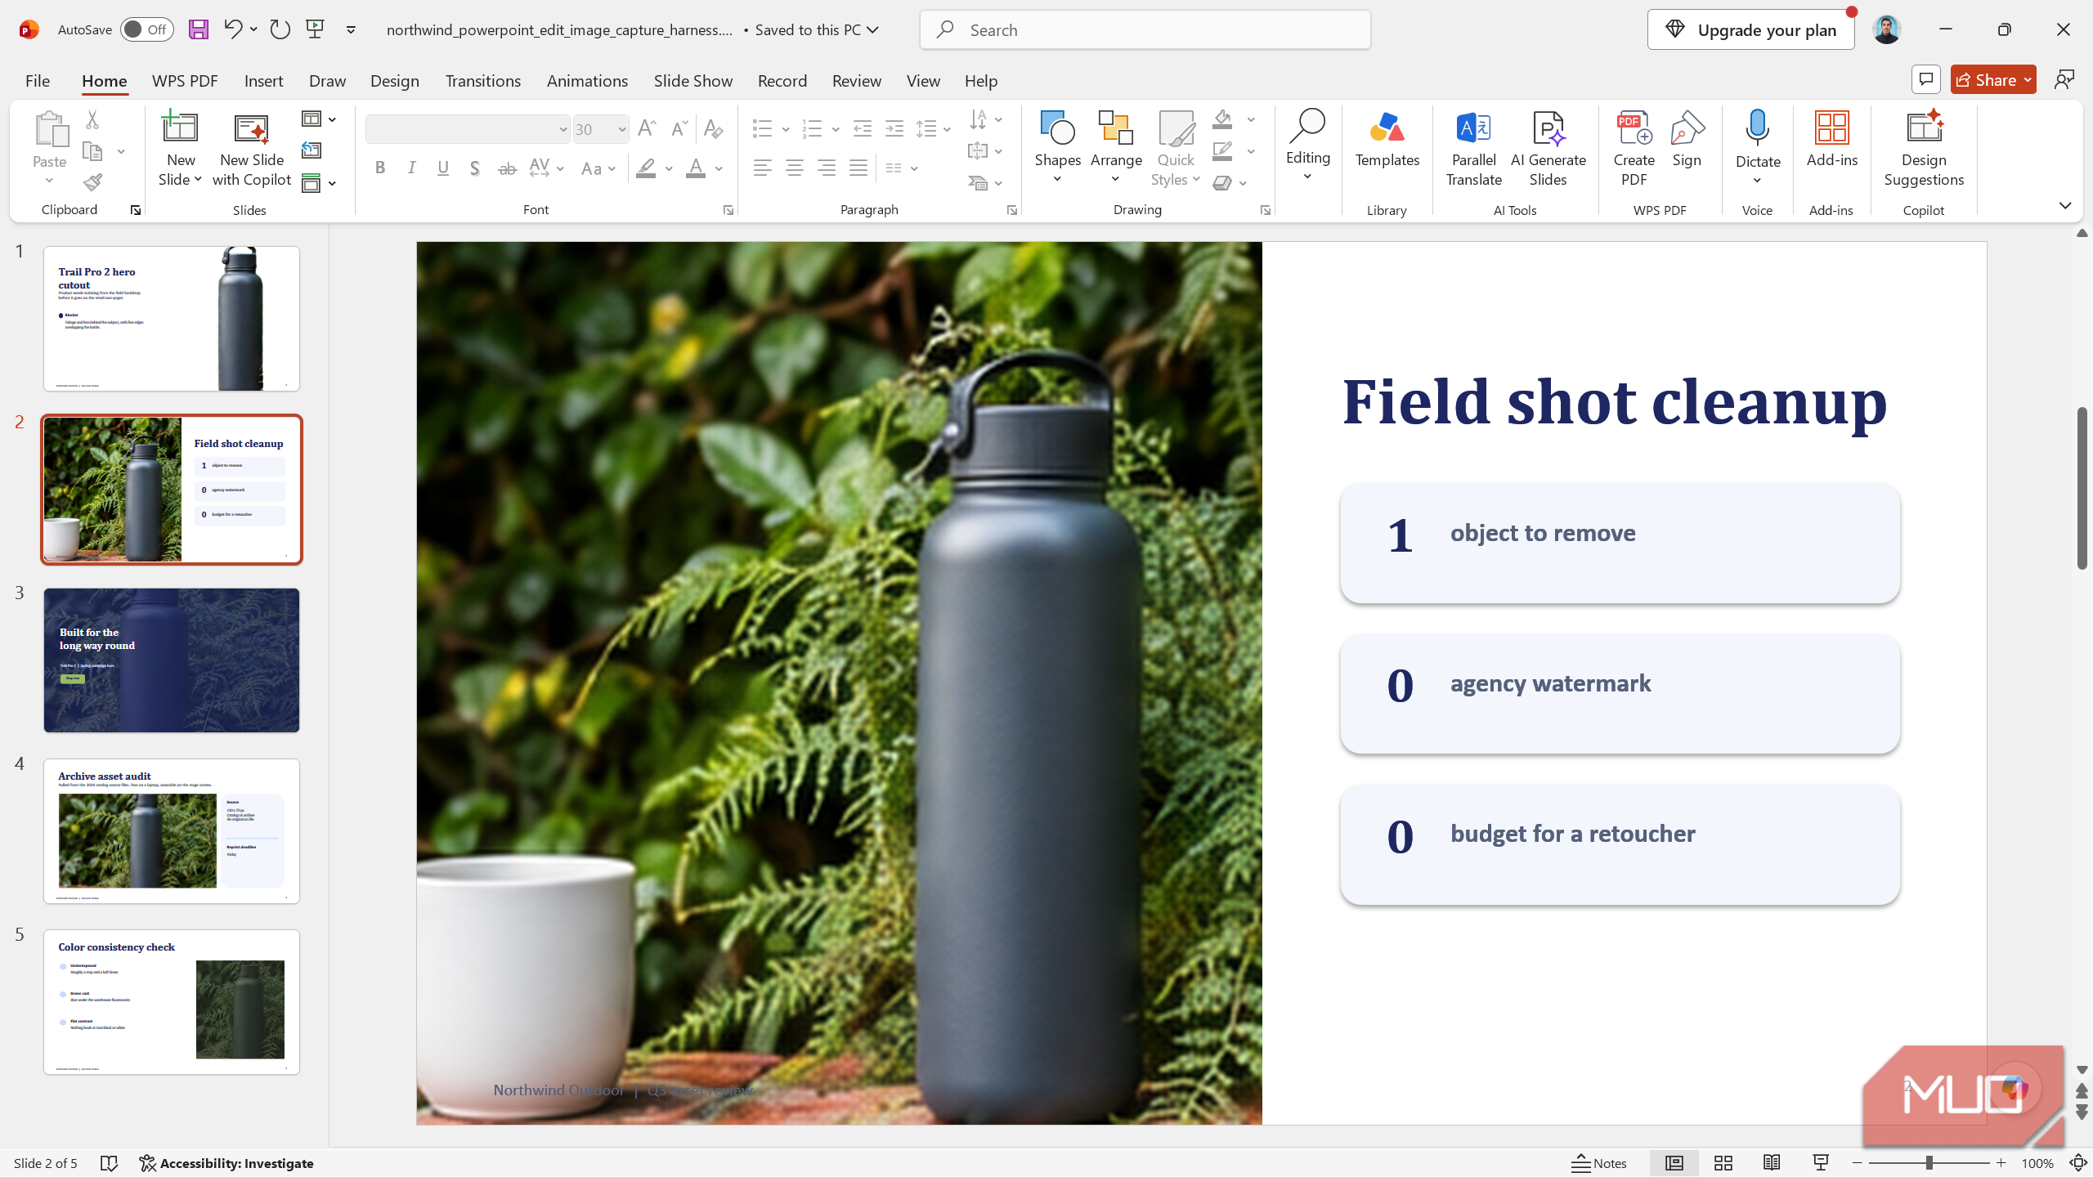Viewport: 2093px width, 1177px height.
Task: Open the Arrange dropdown
Action: (x=1116, y=147)
